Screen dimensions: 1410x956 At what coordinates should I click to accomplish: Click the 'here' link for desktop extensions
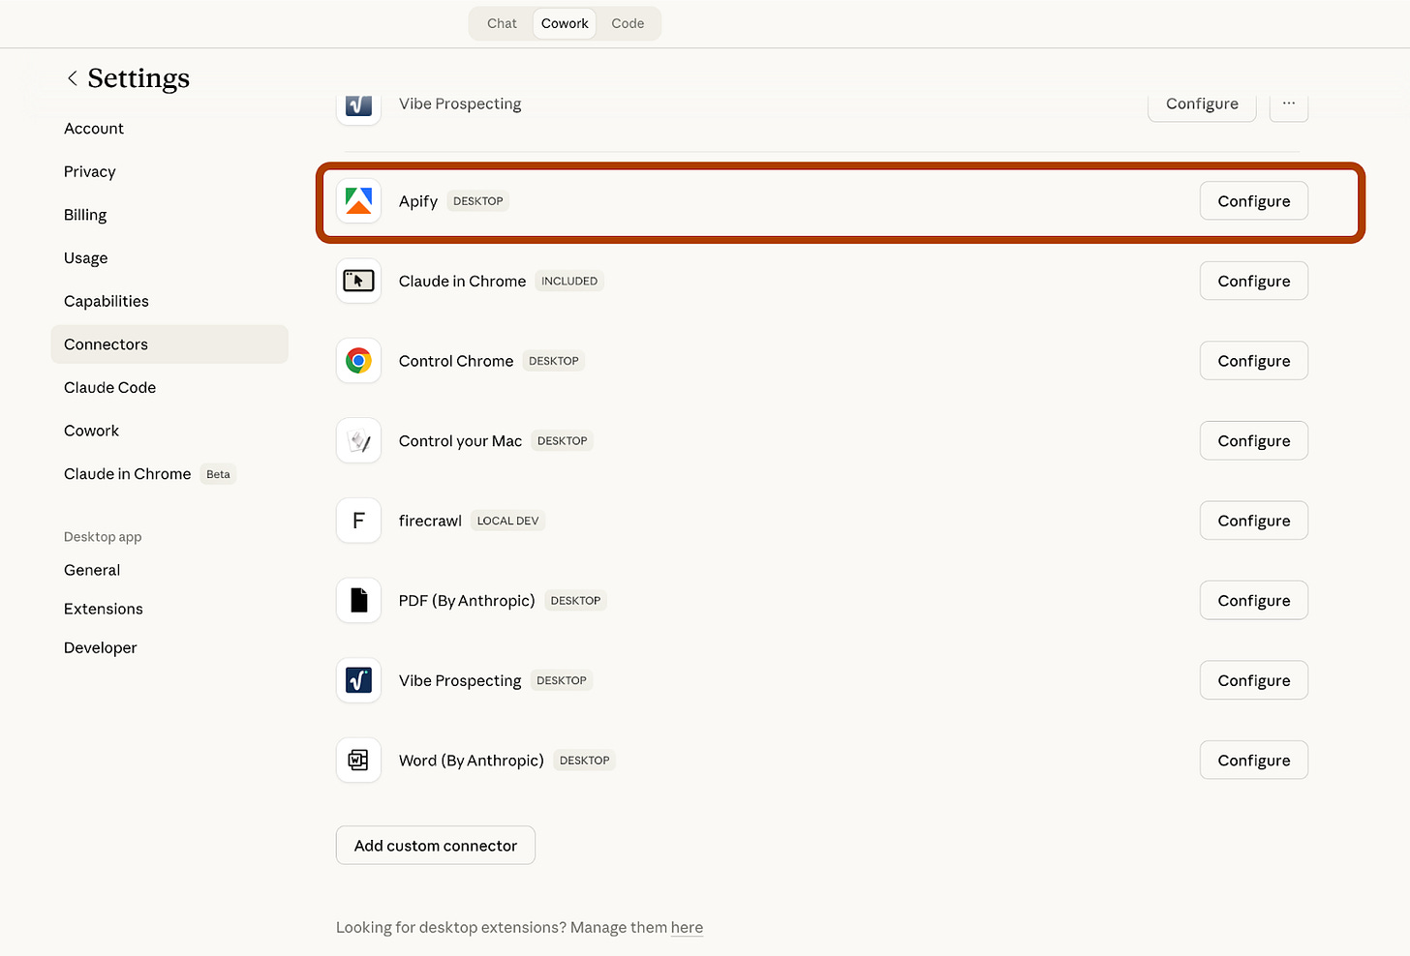coord(687,927)
